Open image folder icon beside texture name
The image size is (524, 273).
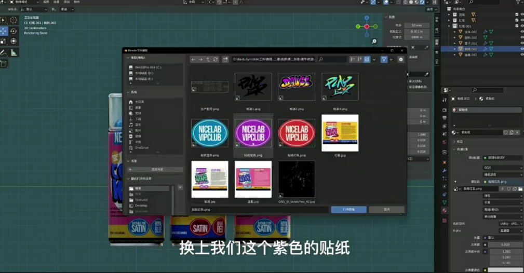coord(520,189)
